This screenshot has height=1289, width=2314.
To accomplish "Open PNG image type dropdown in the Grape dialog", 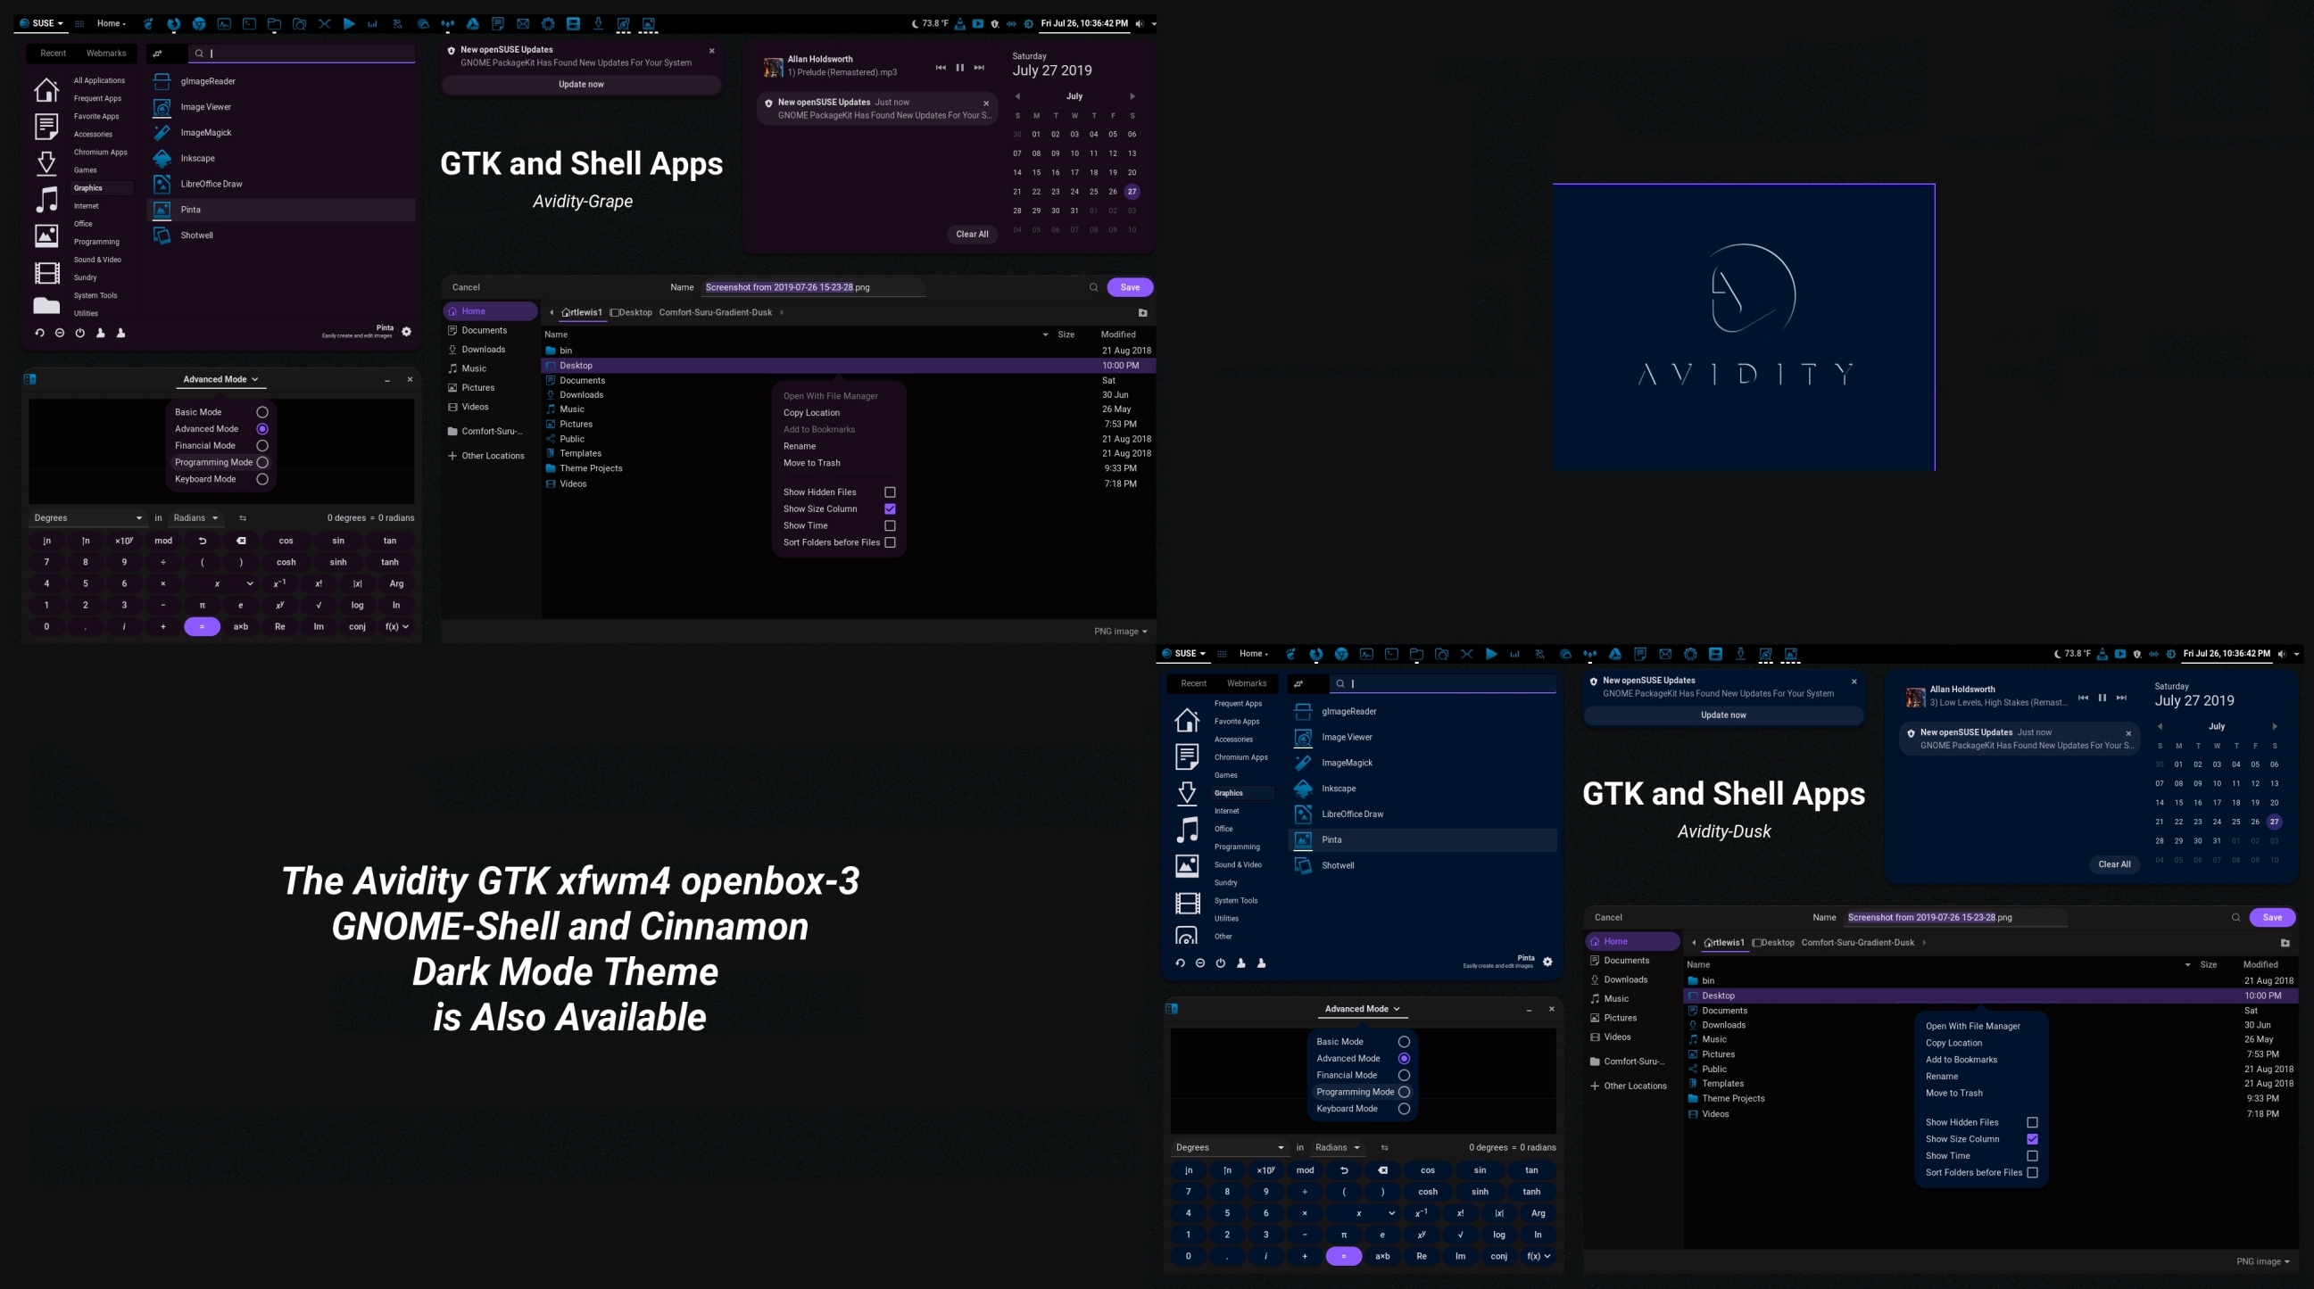I will pyautogui.click(x=1120, y=631).
